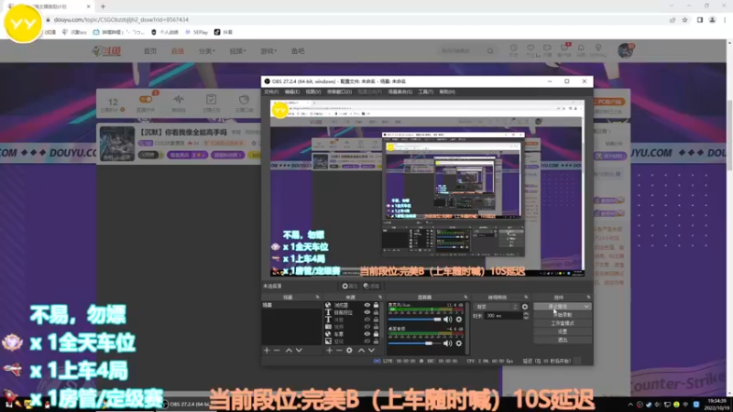
Task: Open OBS 工具(T) menu
Action: (425, 92)
